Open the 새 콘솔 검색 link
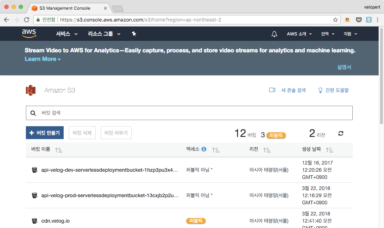384x228 pixels. (x=293, y=90)
